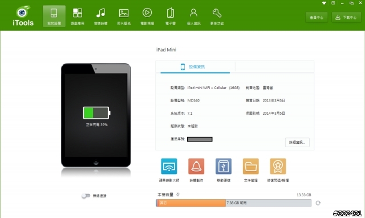This screenshot has height=218, width=365.
Task: Click the iPad Mini device name heading
Action: (166, 50)
